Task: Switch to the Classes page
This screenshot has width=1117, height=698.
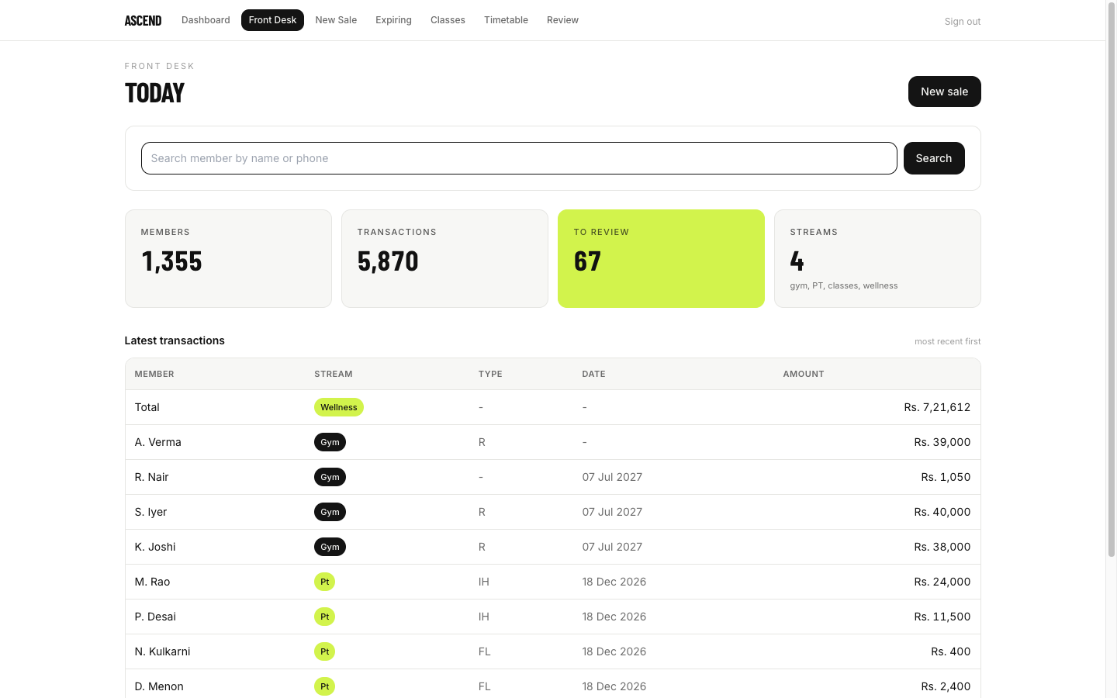Action: point(448,20)
